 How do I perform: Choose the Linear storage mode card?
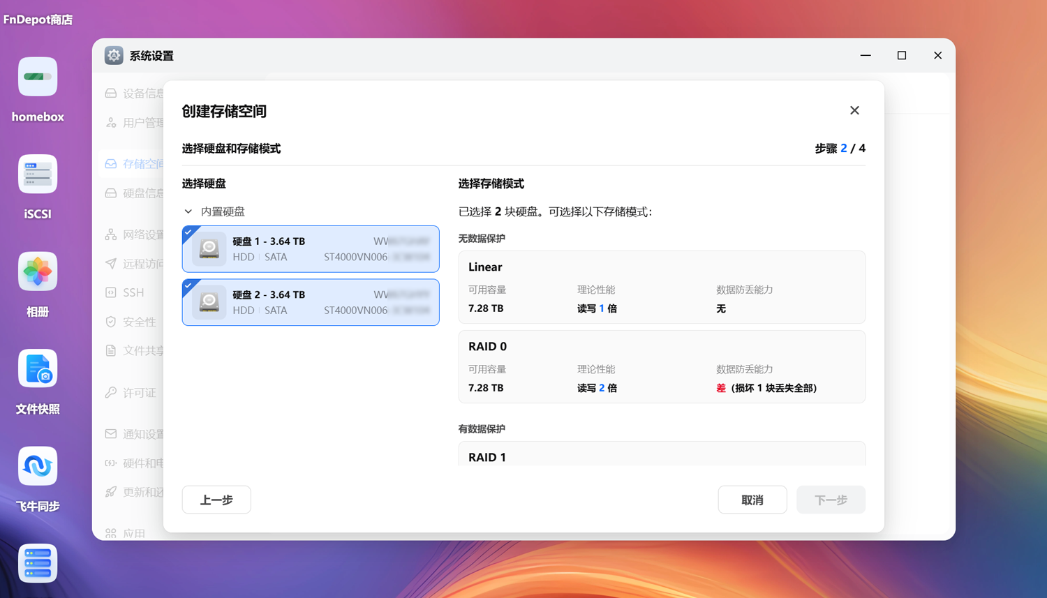click(662, 287)
